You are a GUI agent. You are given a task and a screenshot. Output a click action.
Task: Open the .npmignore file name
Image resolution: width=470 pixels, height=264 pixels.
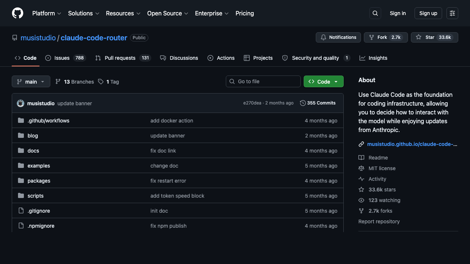click(x=41, y=226)
